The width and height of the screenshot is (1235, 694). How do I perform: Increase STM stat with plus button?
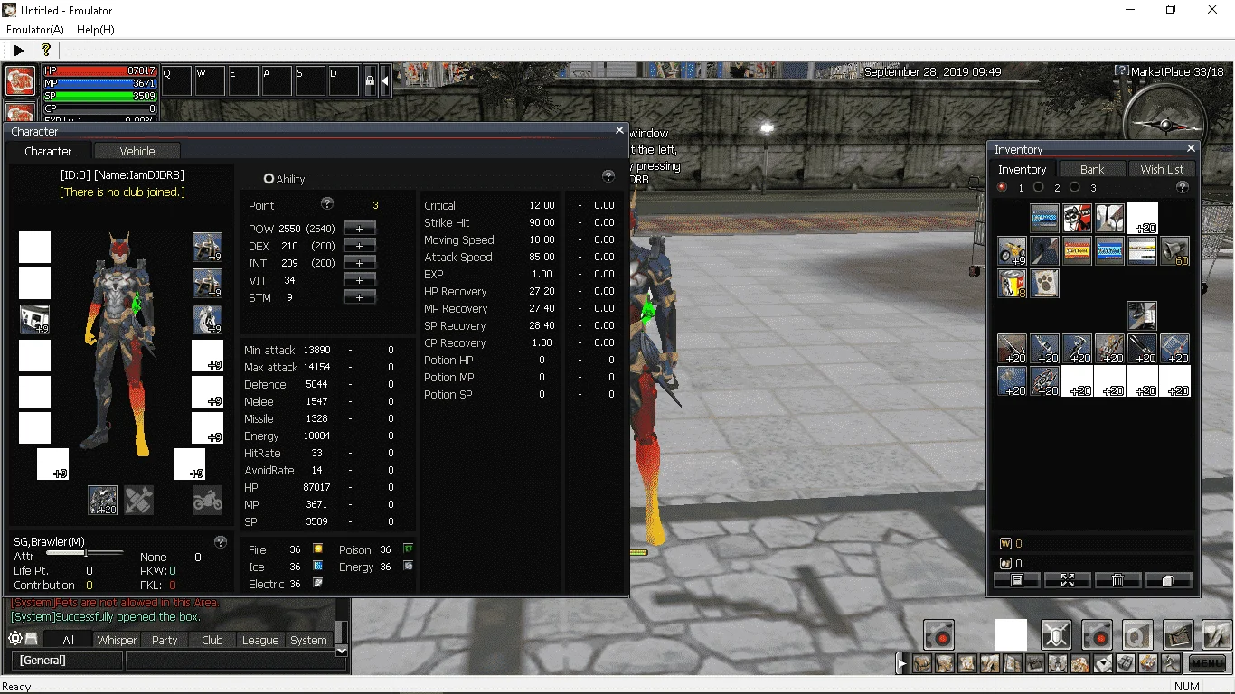[x=359, y=297]
